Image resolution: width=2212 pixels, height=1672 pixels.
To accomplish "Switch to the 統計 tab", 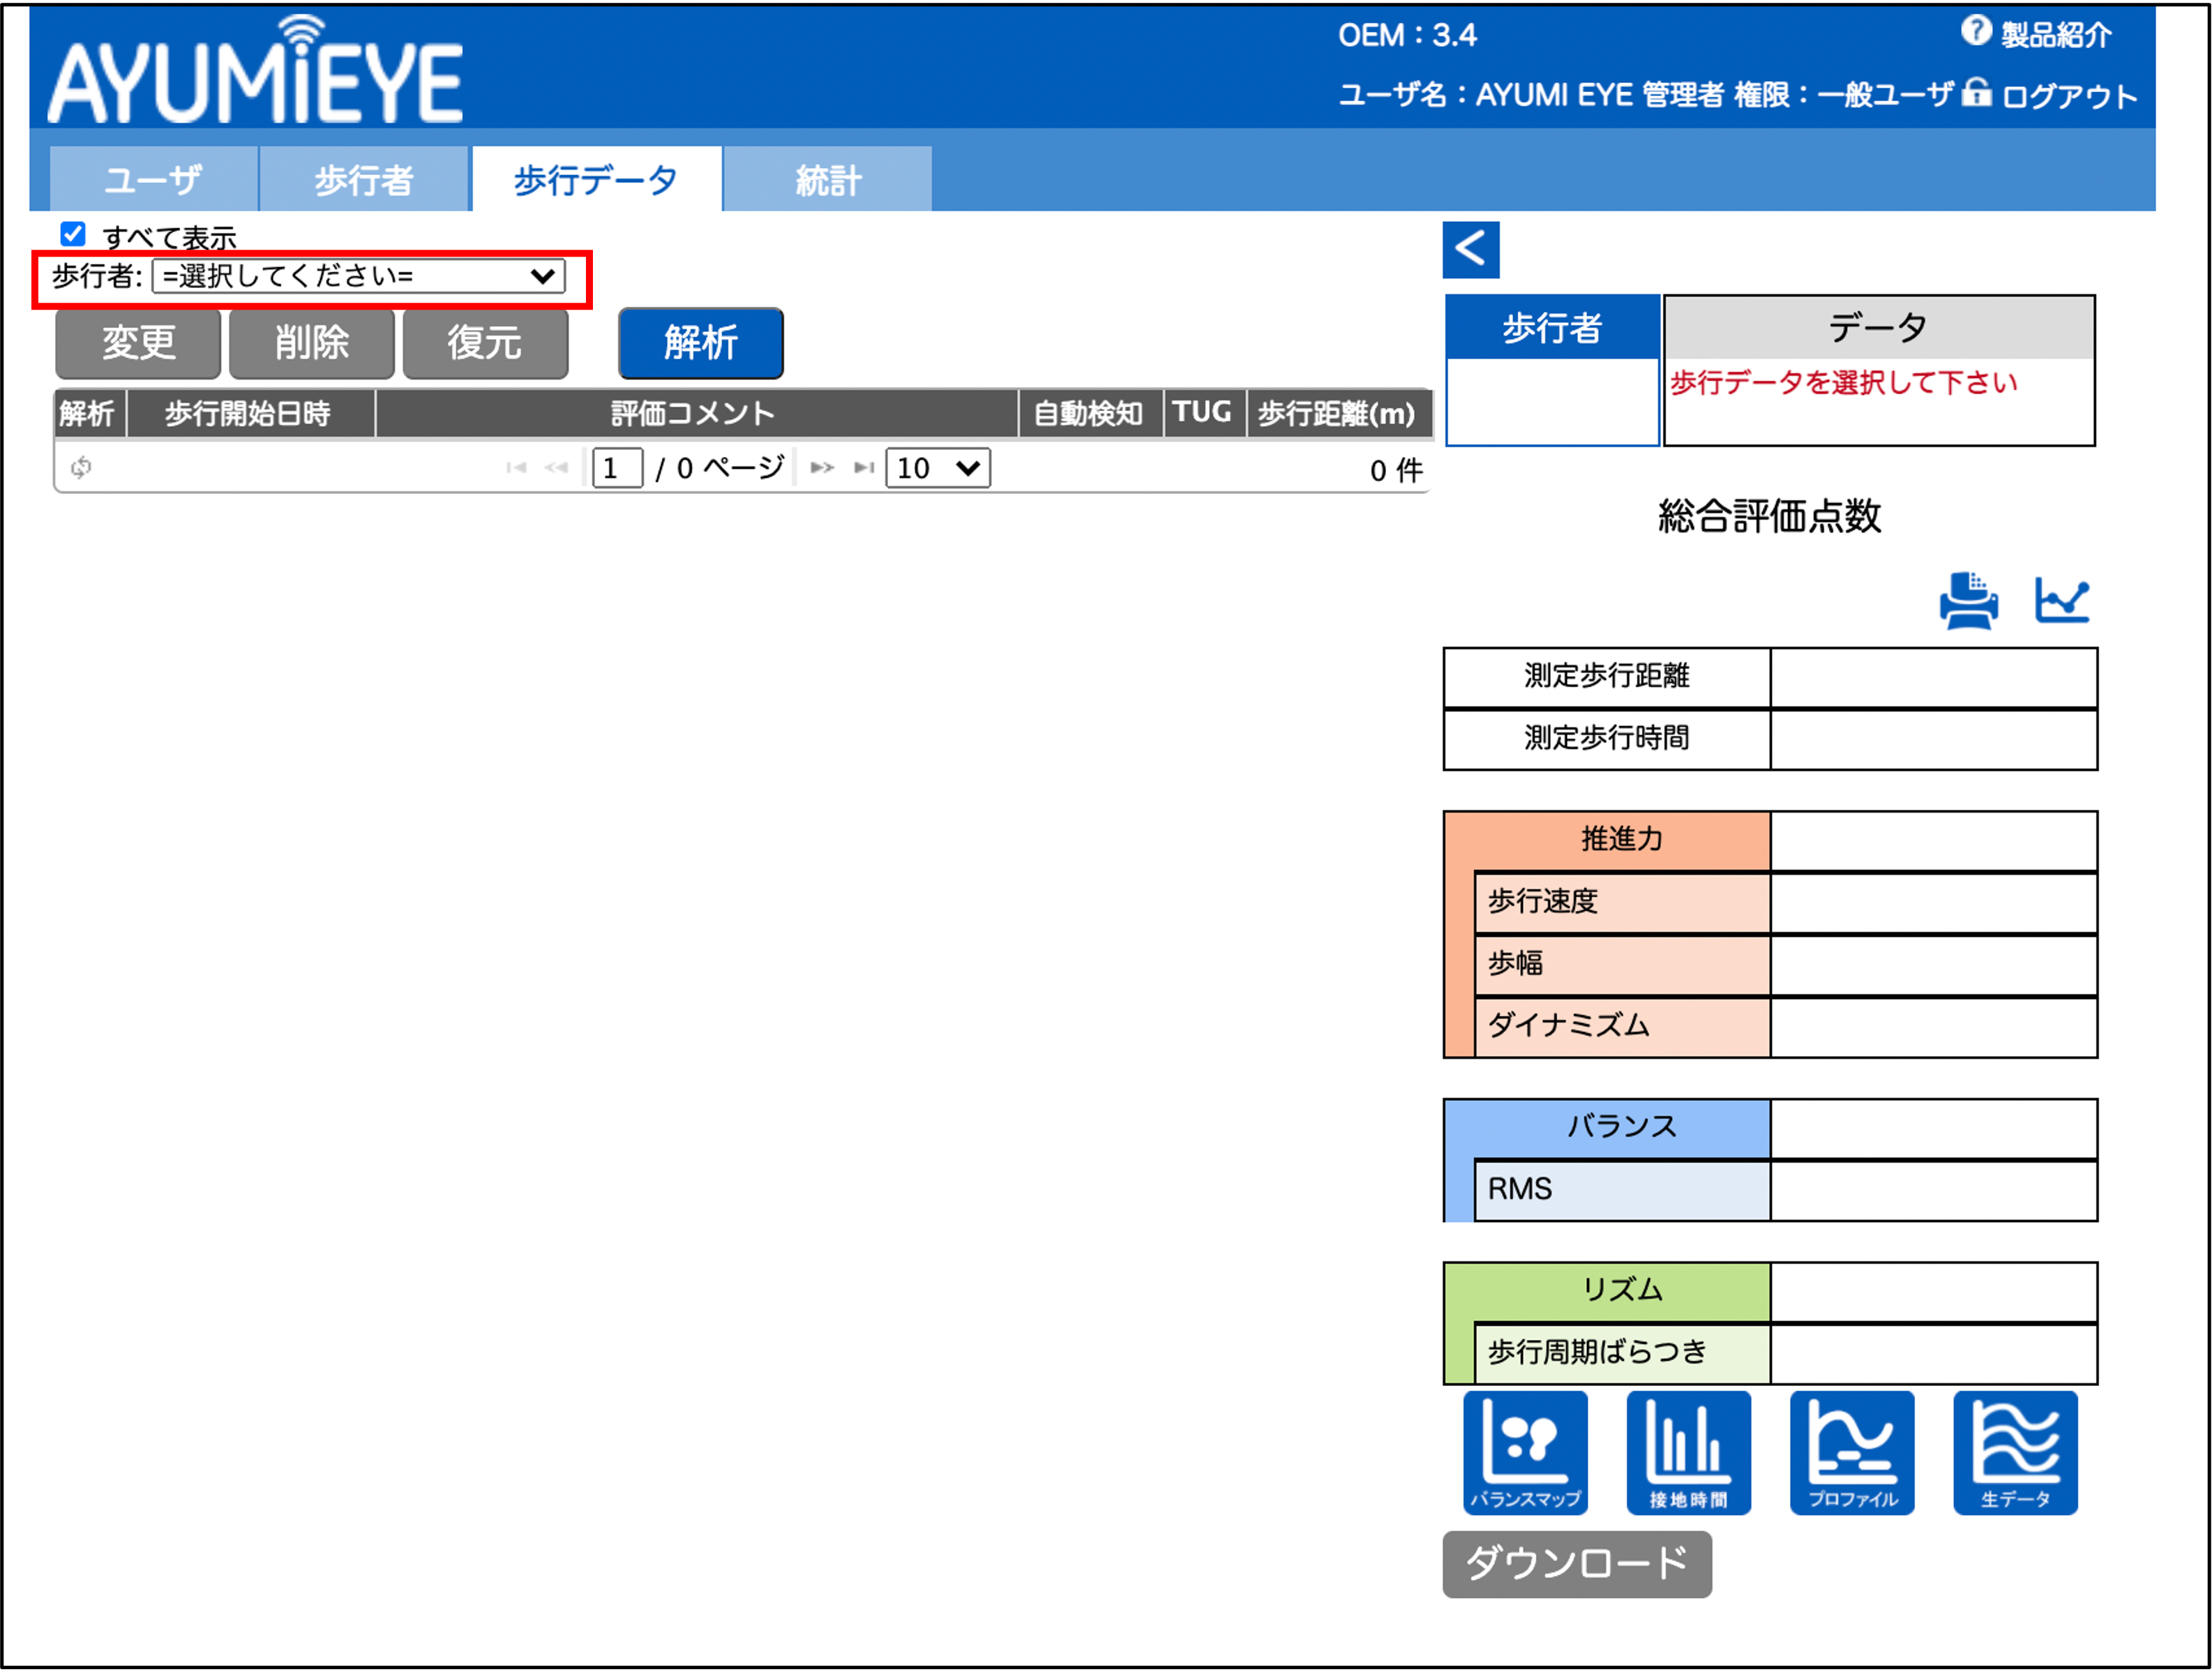I will coord(827,180).
